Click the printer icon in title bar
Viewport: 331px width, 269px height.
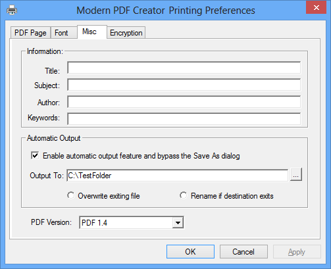tap(12, 10)
